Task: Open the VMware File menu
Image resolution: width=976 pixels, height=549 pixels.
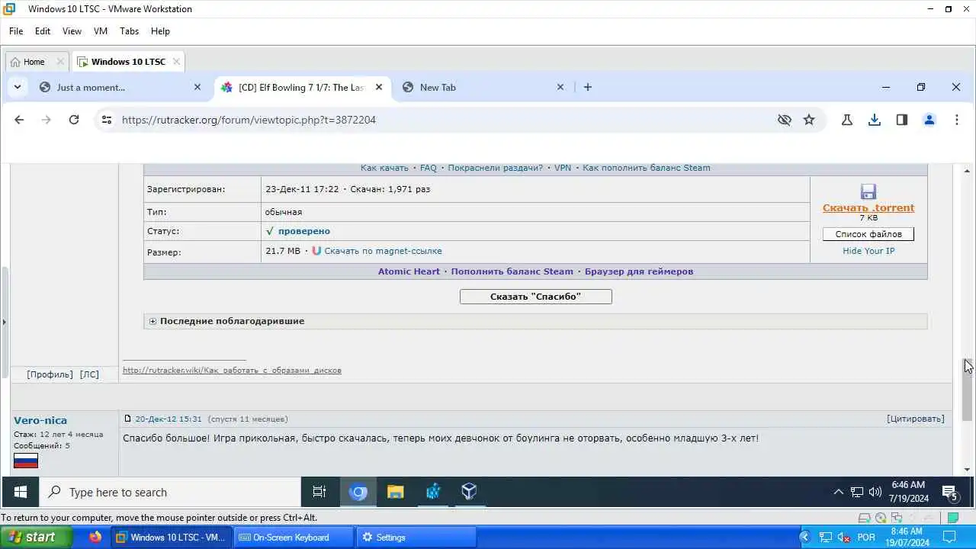Action: [x=16, y=31]
